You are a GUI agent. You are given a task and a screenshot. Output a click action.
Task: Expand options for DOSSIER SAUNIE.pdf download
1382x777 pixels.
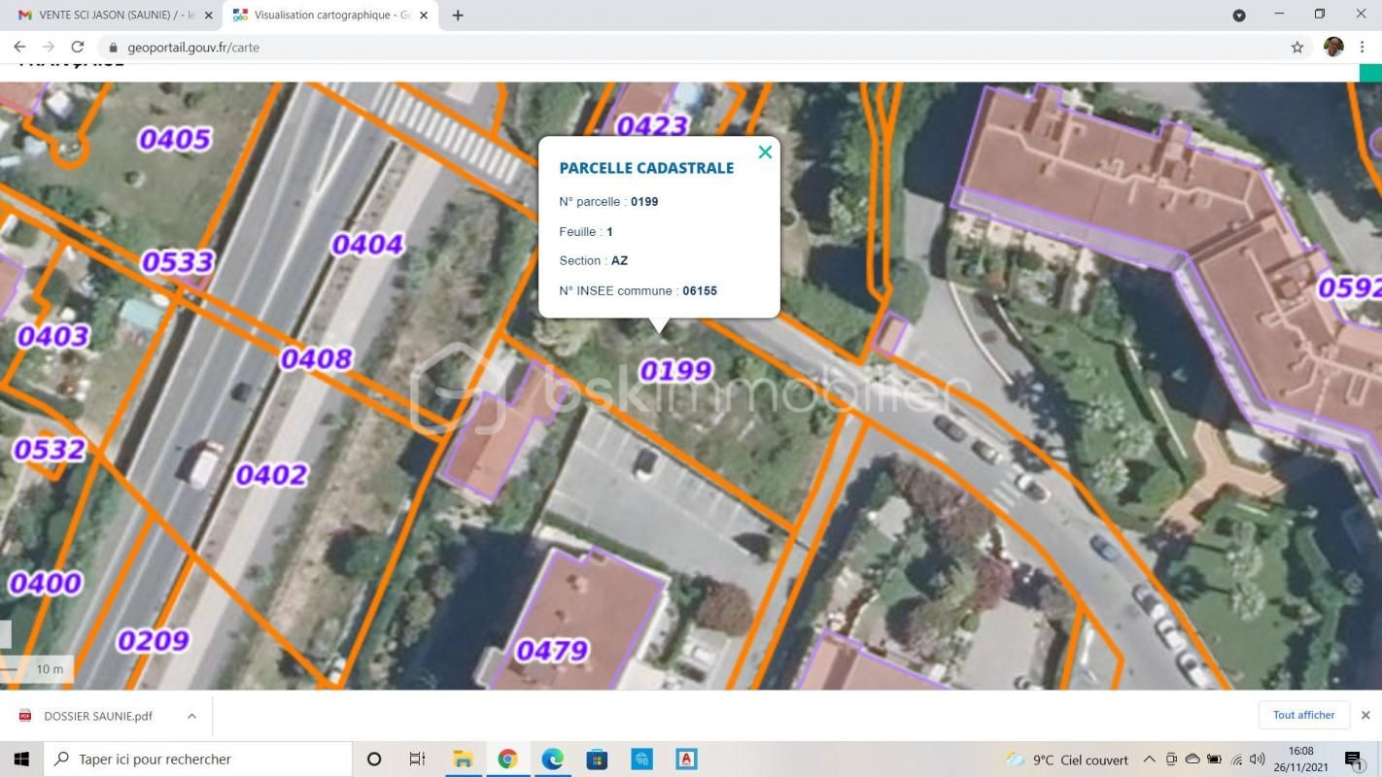[x=191, y=716]
